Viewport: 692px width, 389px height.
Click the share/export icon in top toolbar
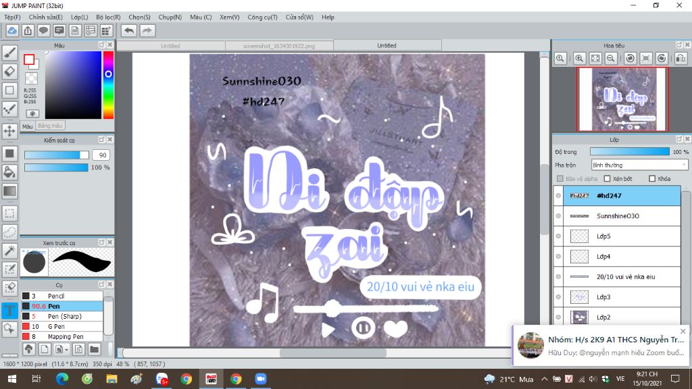[x=28, y=30]
